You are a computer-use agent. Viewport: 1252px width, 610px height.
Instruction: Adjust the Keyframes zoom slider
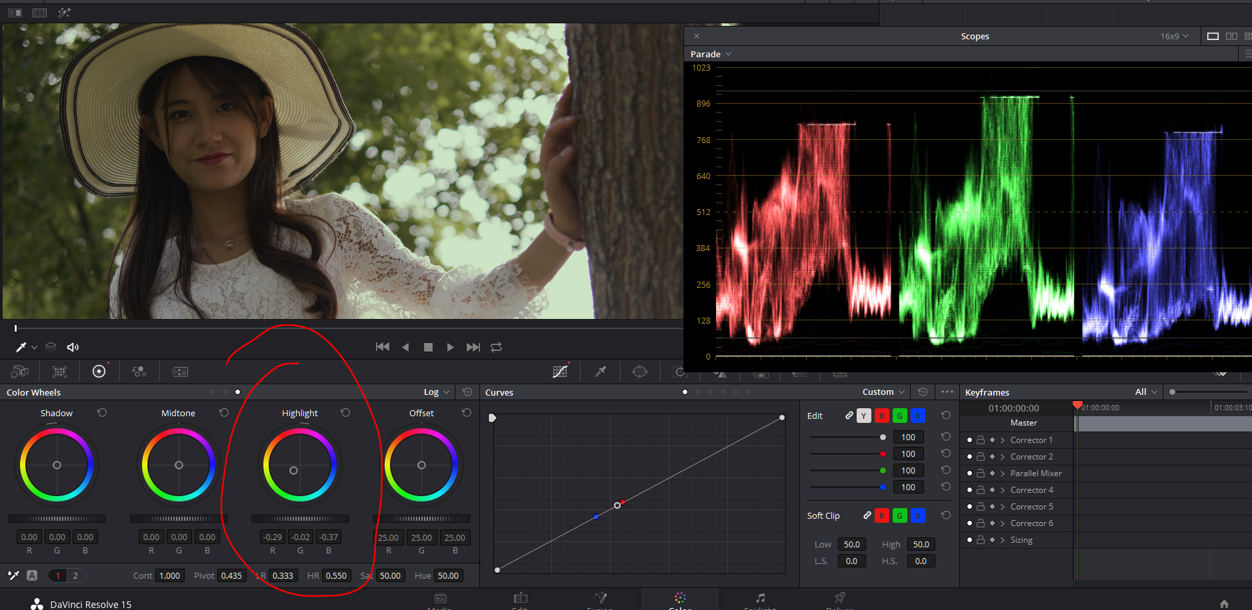(x=1173, y=392)
